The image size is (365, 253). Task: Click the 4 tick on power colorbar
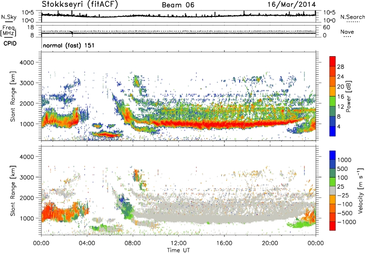[x=339, y=127]
